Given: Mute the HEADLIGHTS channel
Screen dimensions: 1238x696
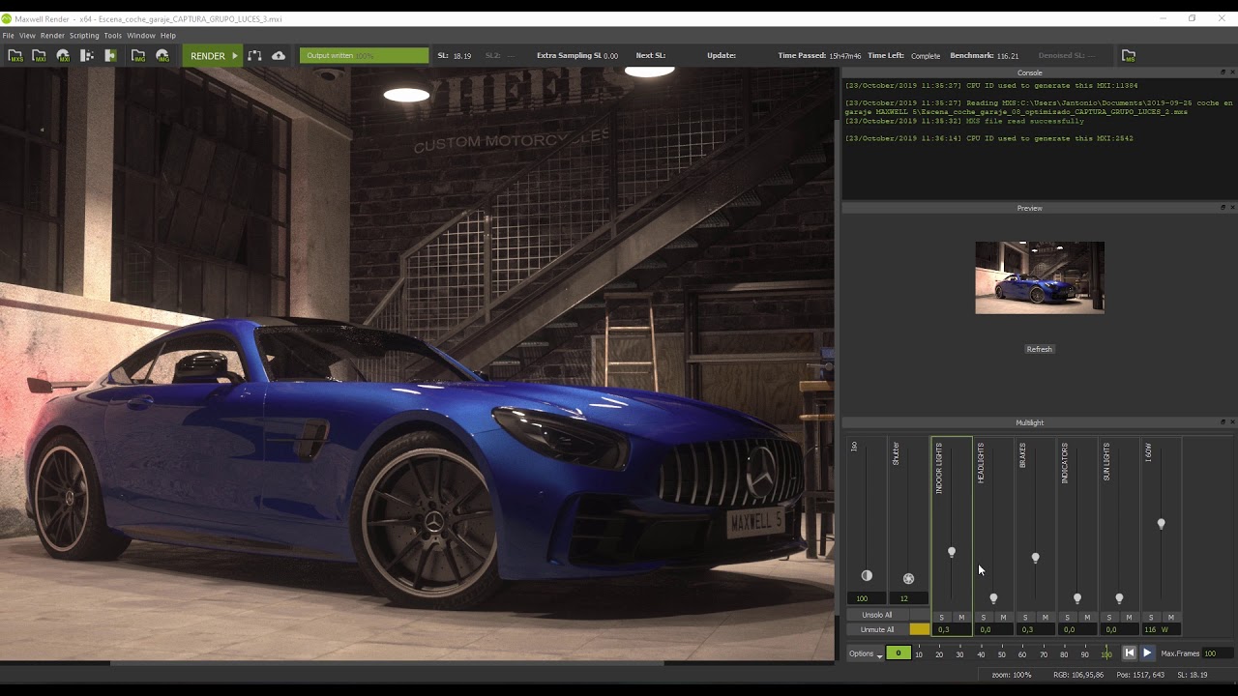Looking at the screenshot, I should click(1003, 618).
